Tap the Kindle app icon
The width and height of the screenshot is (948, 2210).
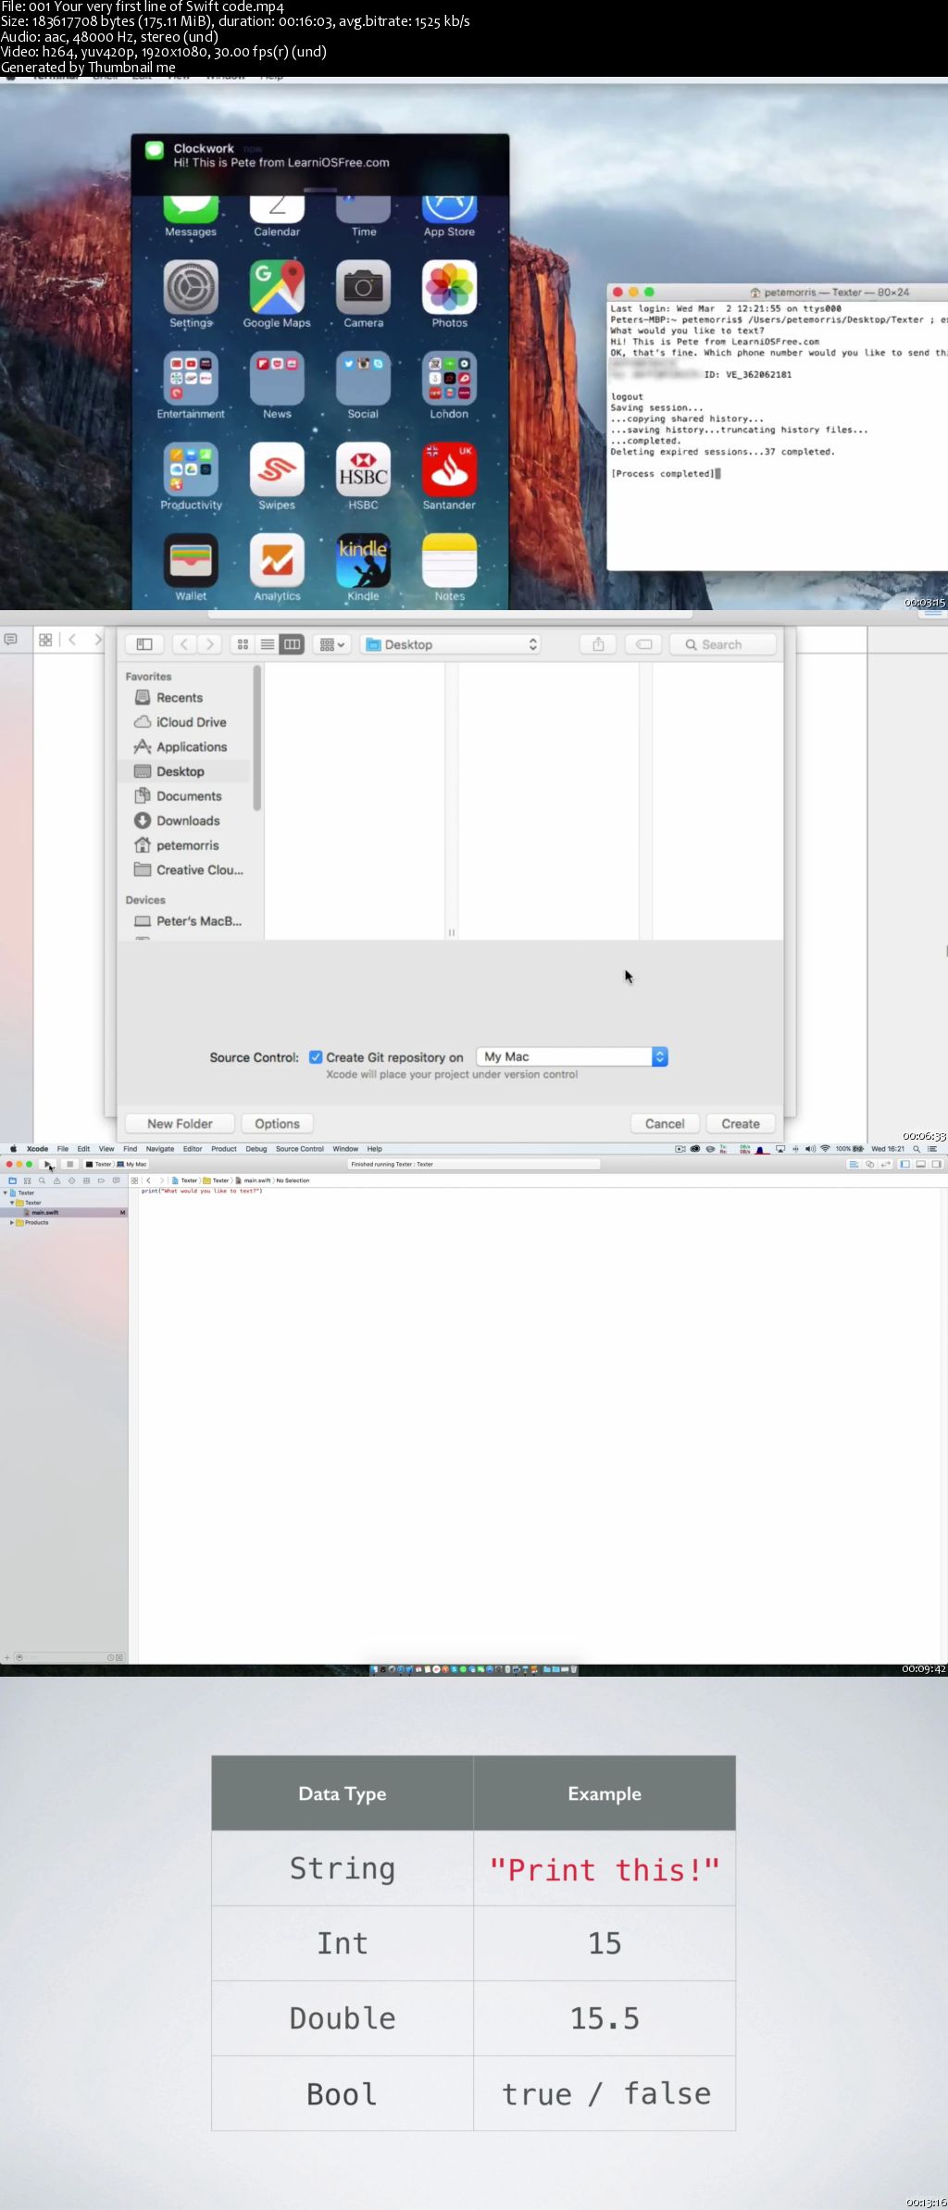(x=363, y=561)
